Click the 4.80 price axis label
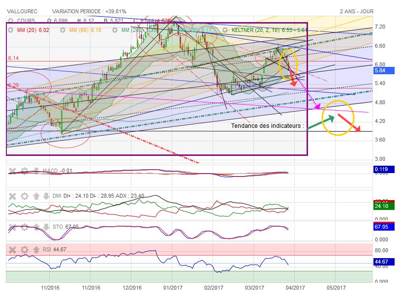 380,102
